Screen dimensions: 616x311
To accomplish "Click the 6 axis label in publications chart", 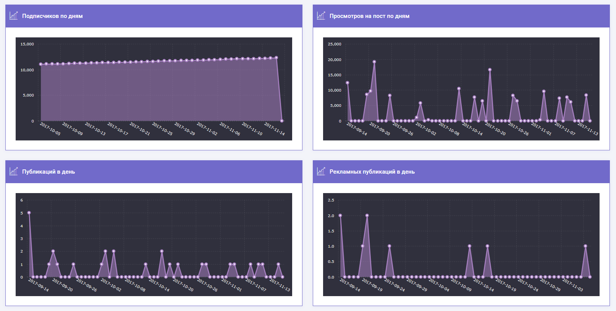I will pyautogui.click(x=22, y=200).
